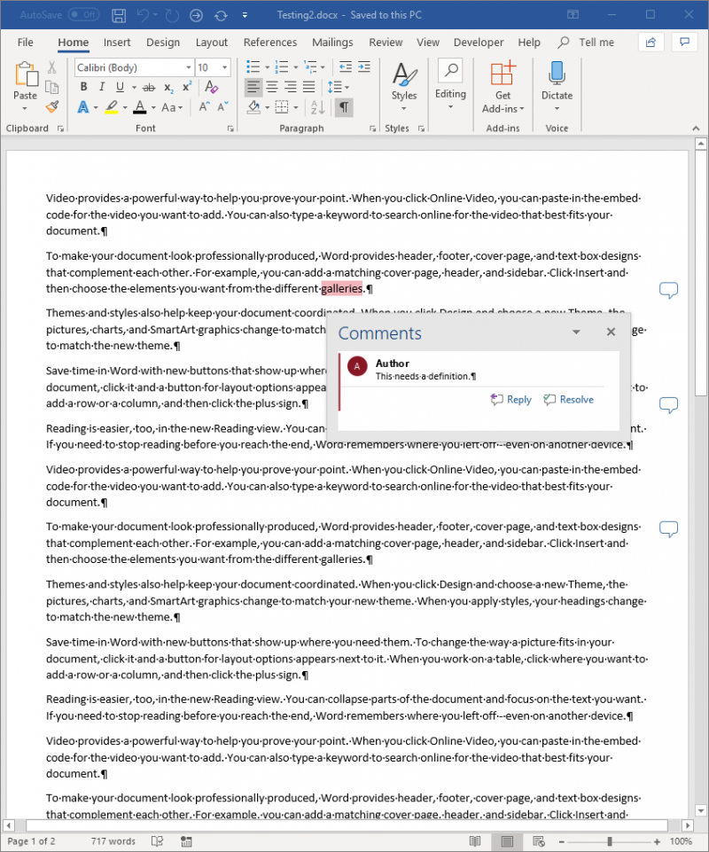Decrease the paragraph indent

(x=346, y=66)
